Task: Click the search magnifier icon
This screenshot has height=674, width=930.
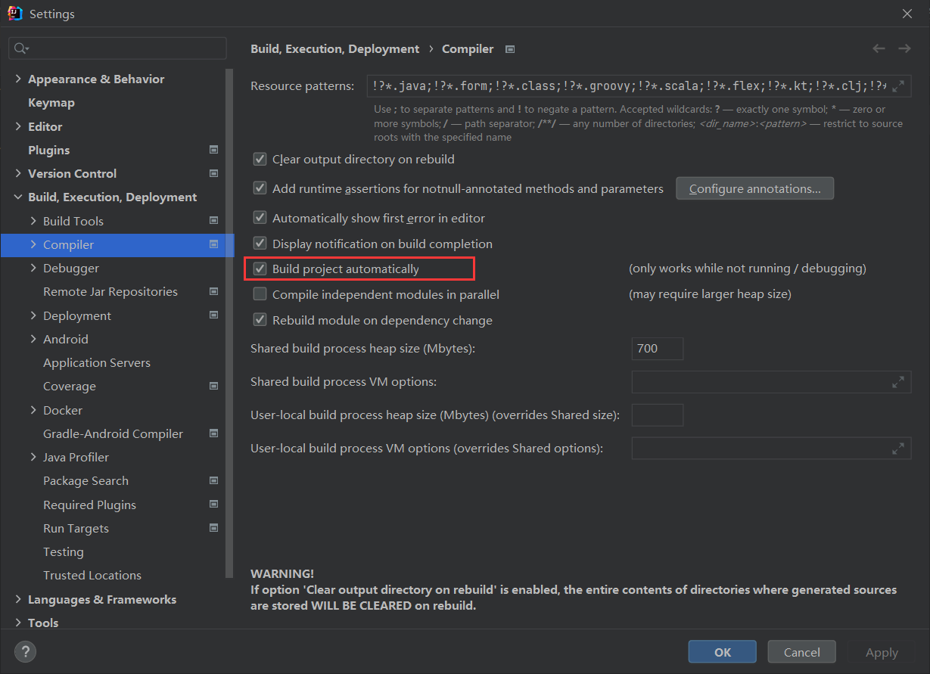Action: 20,48
